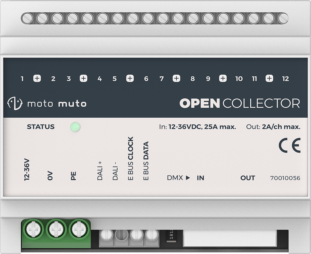Viewport: 311px width, 254px height.
Task: Click the part number '70010056'
Action: pyautogui.click(x=285, y=178)
